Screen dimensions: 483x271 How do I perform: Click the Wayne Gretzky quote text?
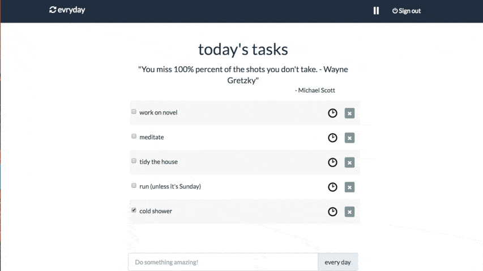coord(243,75)
